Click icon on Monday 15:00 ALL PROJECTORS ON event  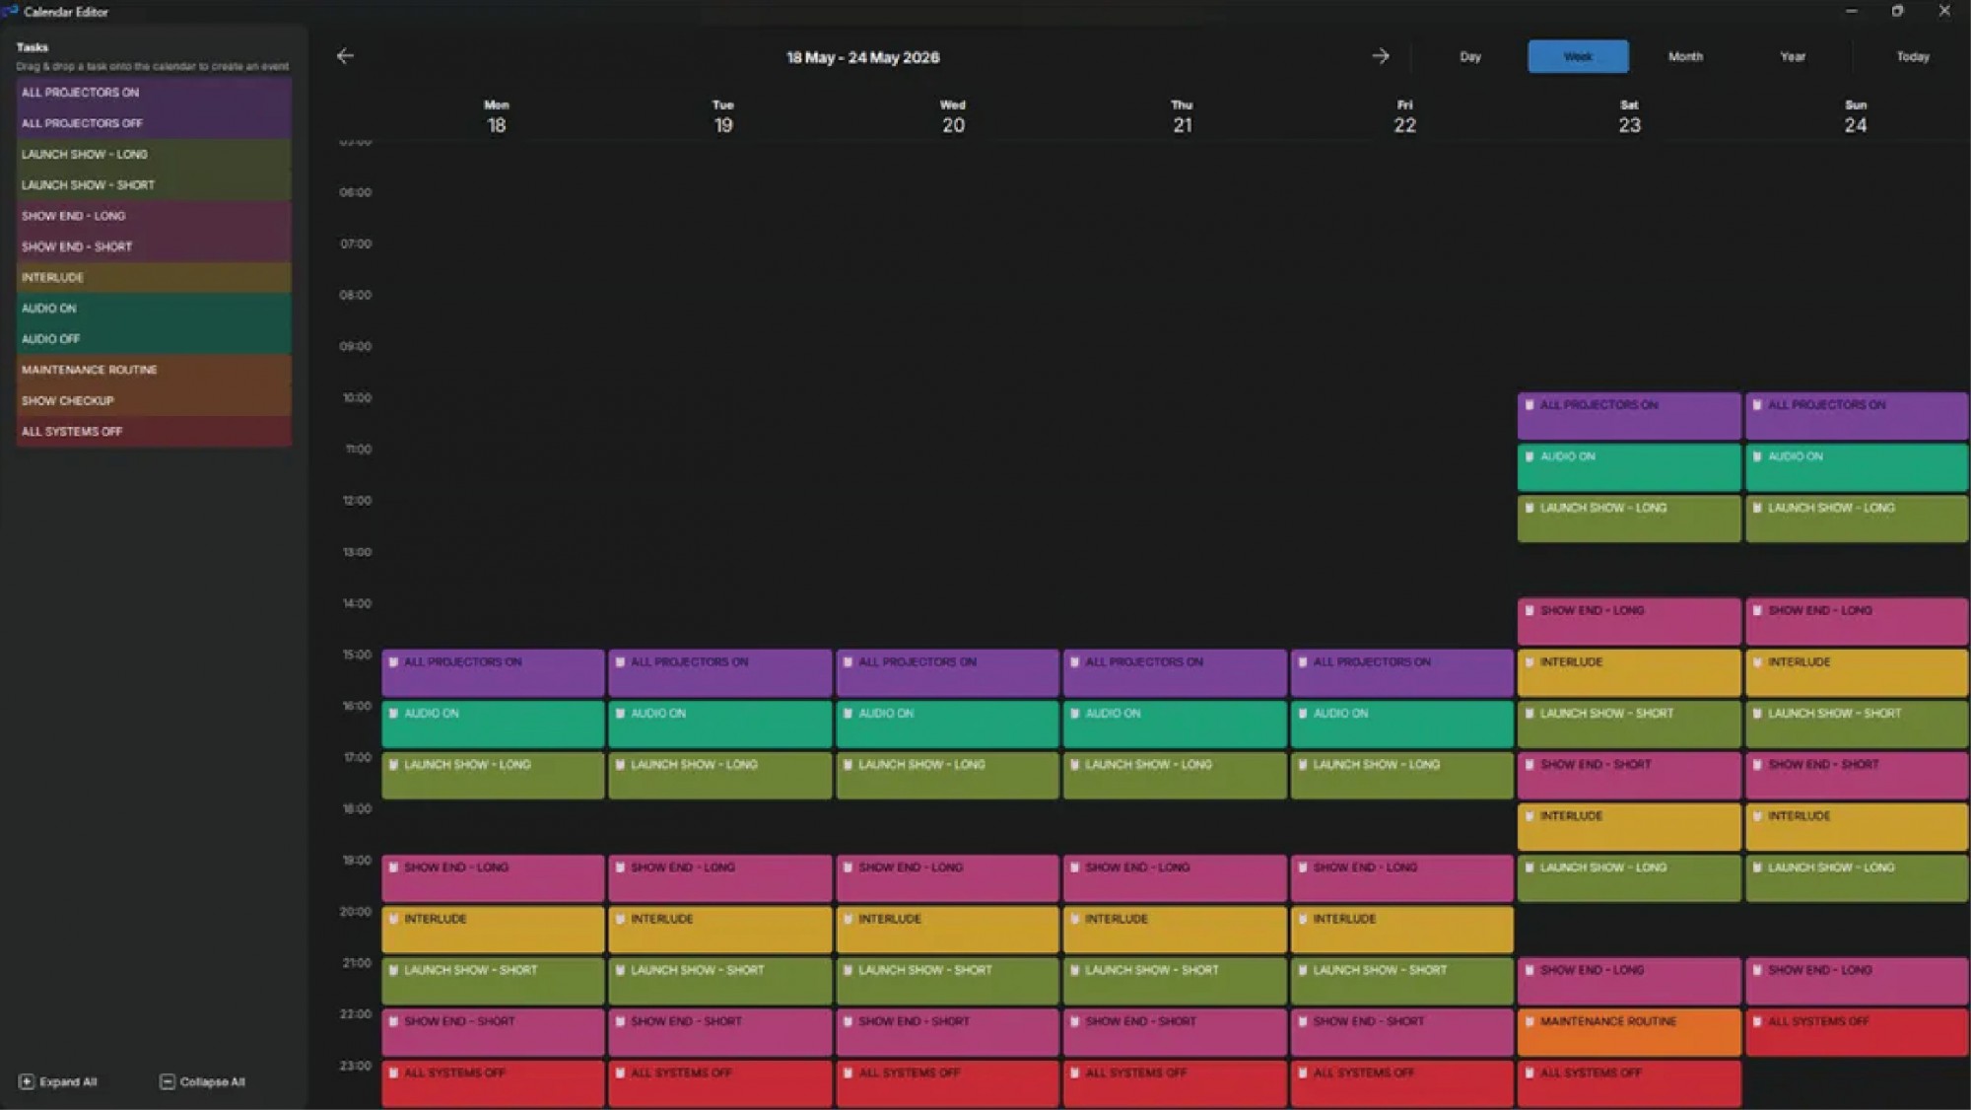(x=393, y=661)
